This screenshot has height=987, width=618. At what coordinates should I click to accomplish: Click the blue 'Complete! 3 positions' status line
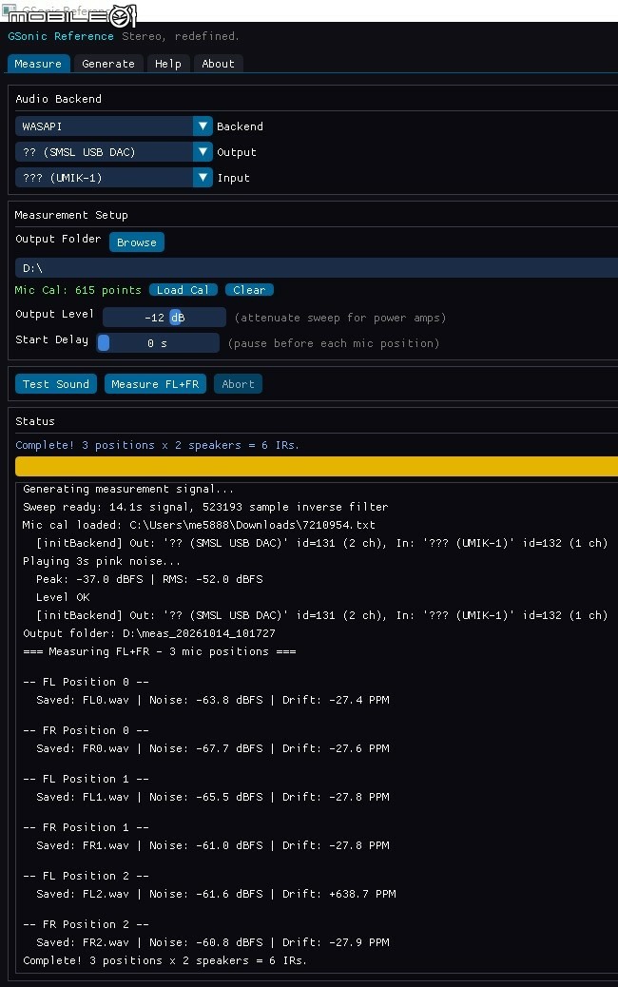157,445
